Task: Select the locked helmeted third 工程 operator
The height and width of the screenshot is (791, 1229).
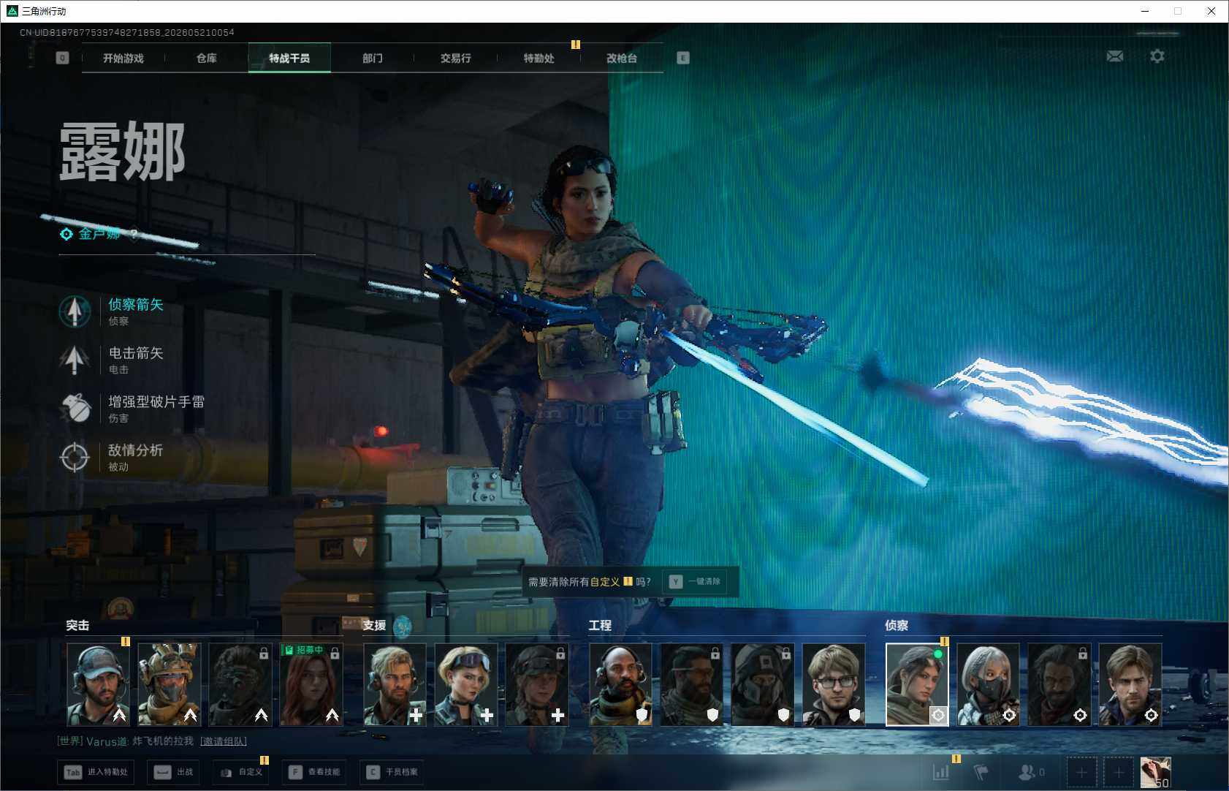Action: coord(762,684)
